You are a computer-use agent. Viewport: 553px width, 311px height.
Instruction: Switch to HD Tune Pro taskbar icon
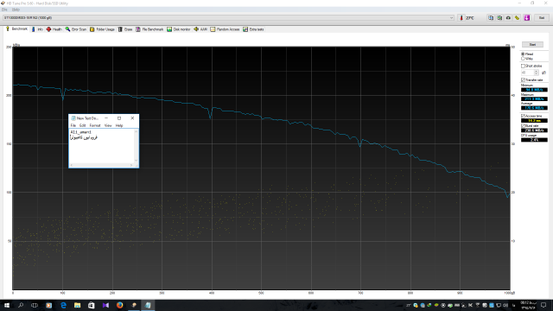click(x=134, y=305)
